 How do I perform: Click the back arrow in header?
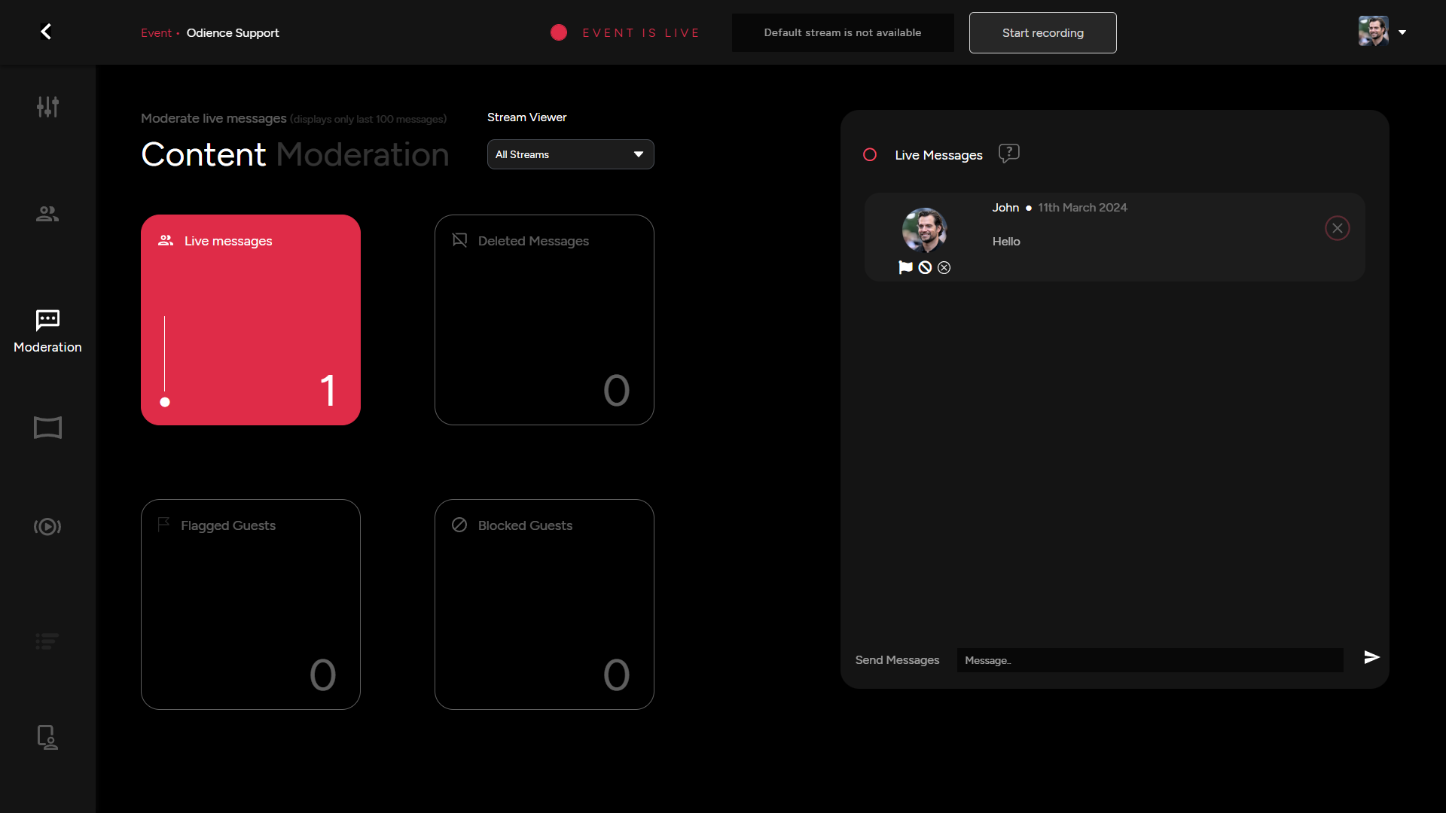pos(46,32)
